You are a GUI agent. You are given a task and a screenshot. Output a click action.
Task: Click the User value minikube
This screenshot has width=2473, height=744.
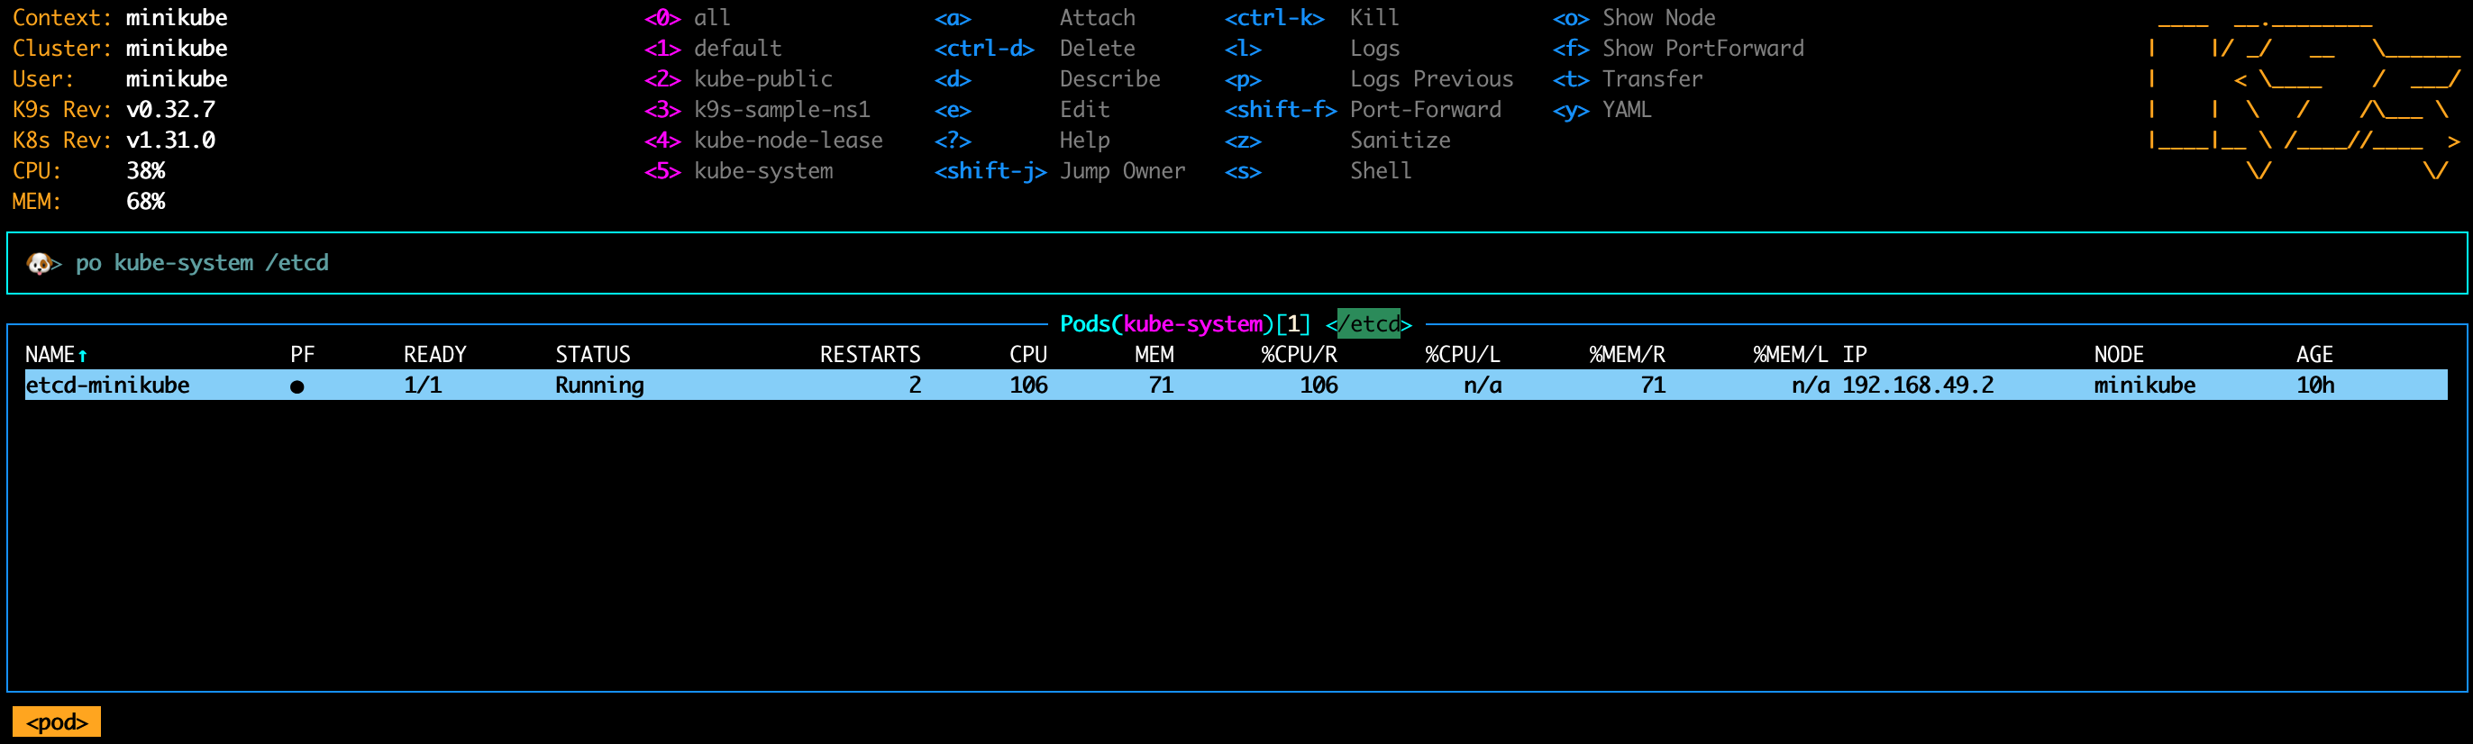pos(177,79)
